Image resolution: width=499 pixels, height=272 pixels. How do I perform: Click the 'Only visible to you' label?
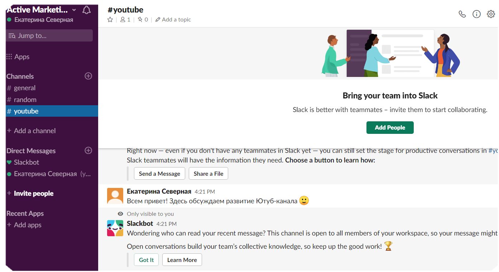coord(150,214)
